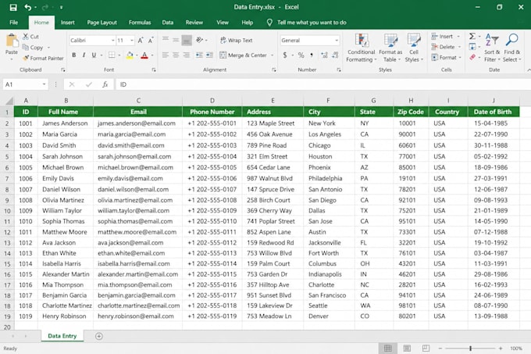
Task: Click Decrease Indent icon
Action: pyautogui.click(x=199, y=55)
